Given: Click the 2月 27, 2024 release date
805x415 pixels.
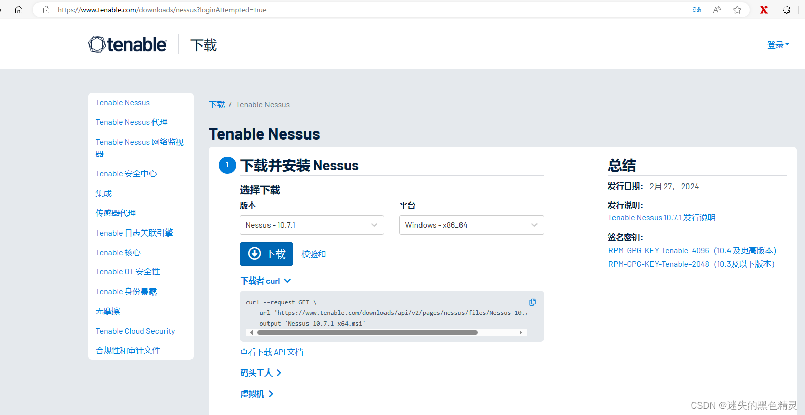Looking at the screenshot, I should pos(674,186).
